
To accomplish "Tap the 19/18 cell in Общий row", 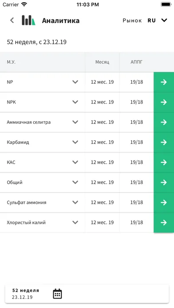I will point(137,182).
